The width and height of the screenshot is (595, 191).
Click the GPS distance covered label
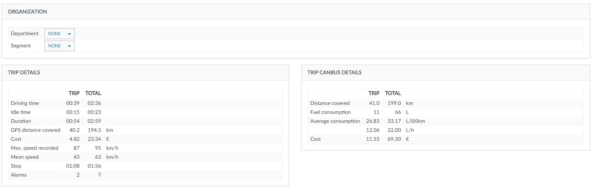[36, 130]
